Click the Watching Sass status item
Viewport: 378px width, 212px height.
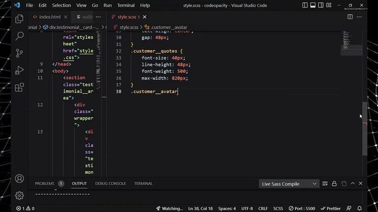click(x=170, y=208)
